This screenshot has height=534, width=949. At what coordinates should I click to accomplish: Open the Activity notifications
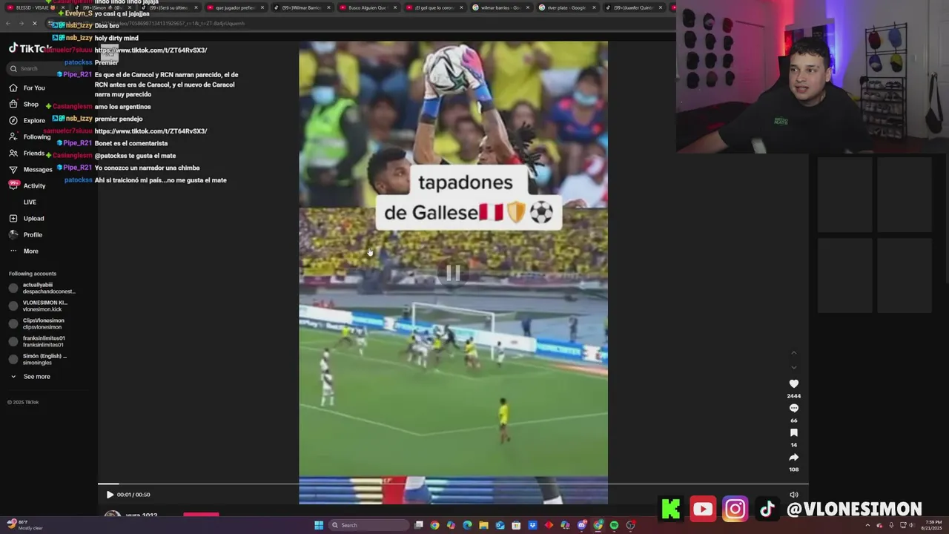[27, 185]
